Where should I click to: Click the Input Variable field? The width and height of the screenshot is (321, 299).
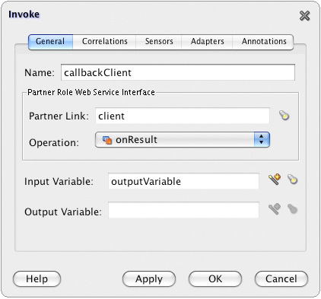click(x=183, y=181)
